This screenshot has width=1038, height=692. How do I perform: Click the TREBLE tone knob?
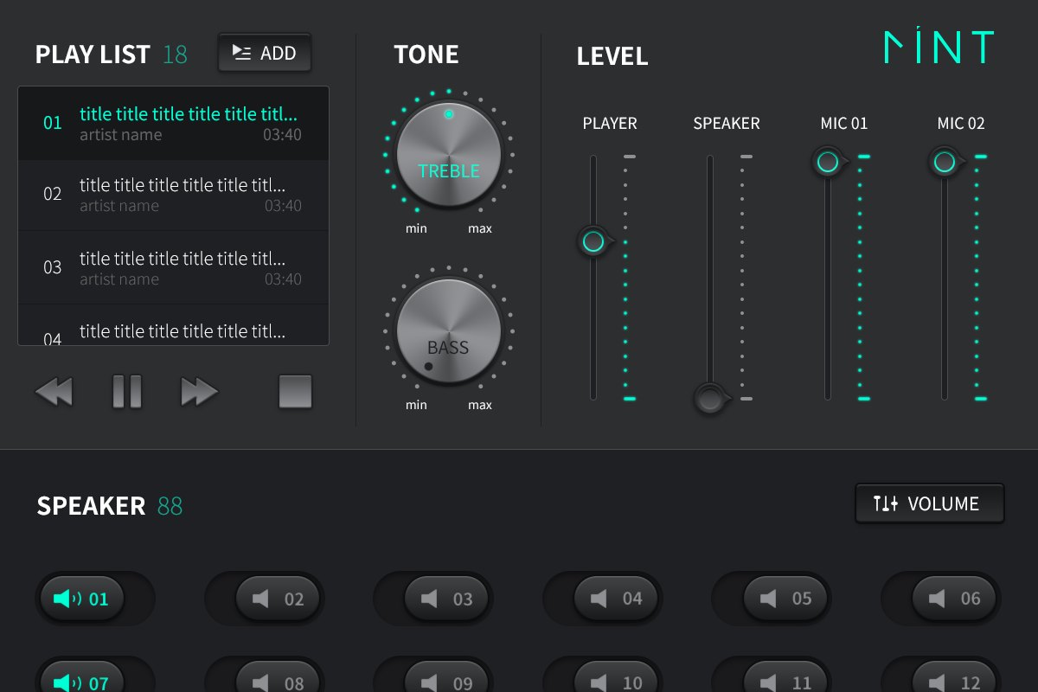click(x=449, y=155)
